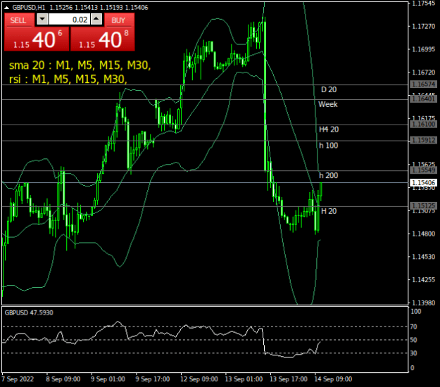Click the 1.14800 price scale value
This screenshot has width=440, height=387.
(423, 234)
